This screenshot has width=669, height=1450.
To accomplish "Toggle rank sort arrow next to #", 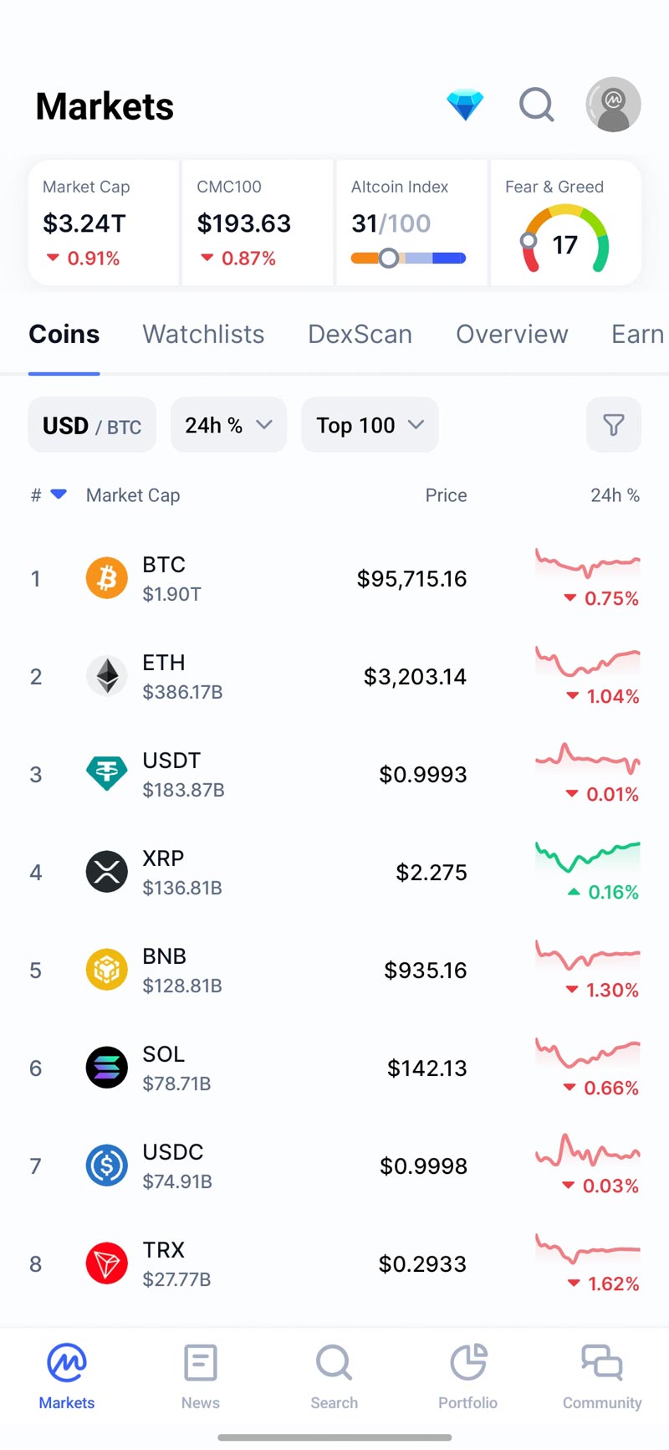I will (x=59, y=494).
